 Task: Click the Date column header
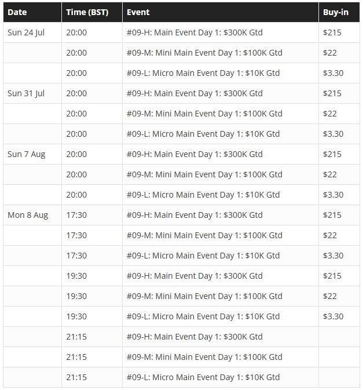(x=17, y=12)
